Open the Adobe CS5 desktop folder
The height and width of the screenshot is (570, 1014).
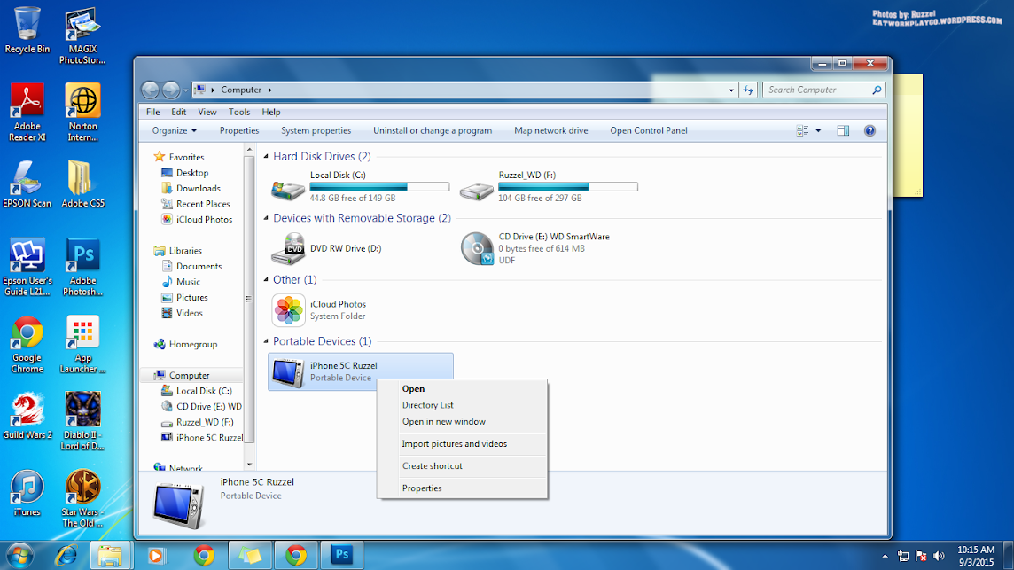82,184
